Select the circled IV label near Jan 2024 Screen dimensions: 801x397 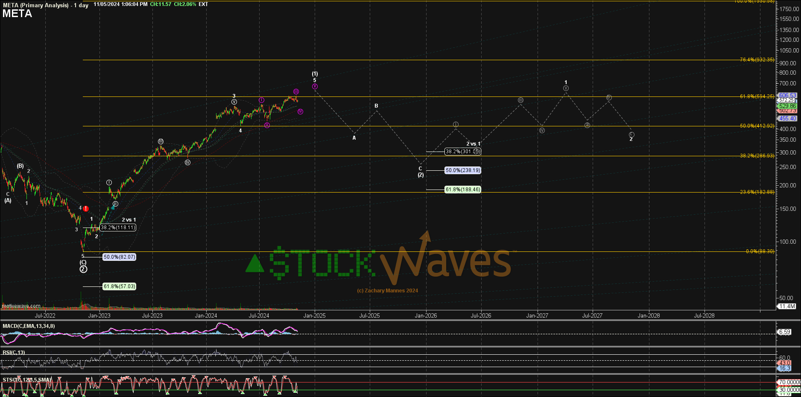point(187,163)
